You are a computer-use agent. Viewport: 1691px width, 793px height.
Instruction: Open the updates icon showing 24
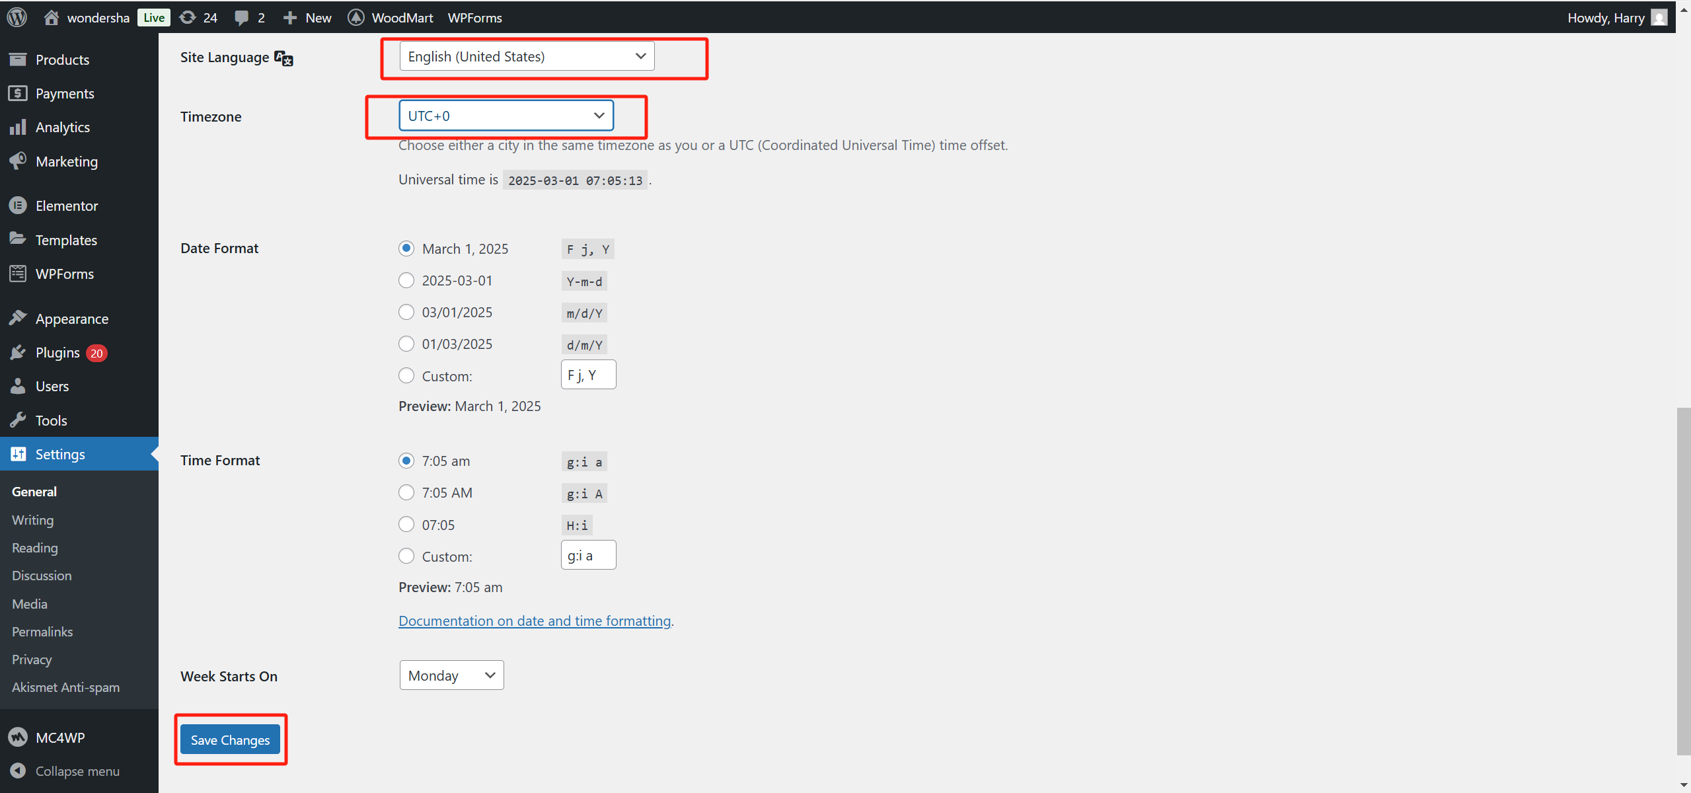coord(188,17)
